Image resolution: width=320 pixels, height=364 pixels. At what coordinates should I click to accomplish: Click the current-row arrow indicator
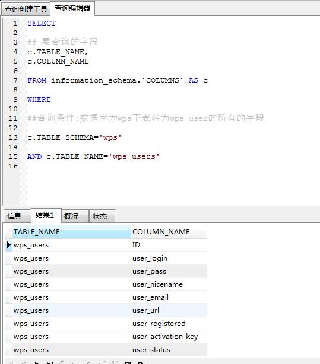[x=8, y=245]
